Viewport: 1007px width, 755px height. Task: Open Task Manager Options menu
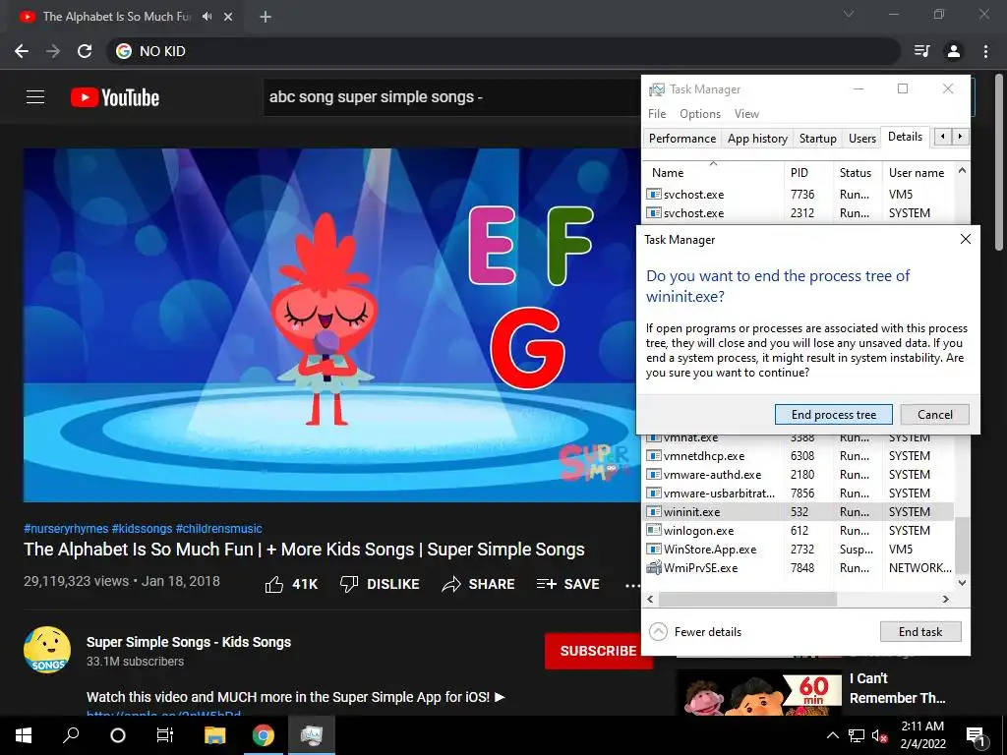700,114
